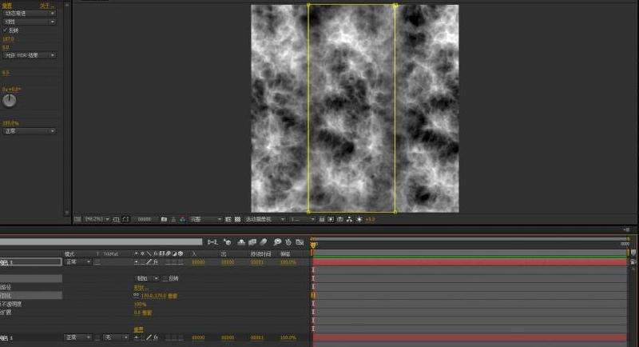Click the mask shape link in timeline
Screen dimensions: 639x347
point(141,287)
